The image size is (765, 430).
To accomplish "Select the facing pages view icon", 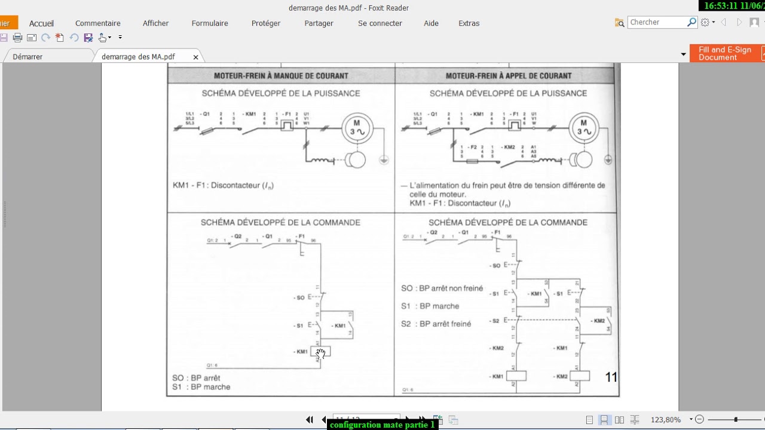I will (619, 420).
